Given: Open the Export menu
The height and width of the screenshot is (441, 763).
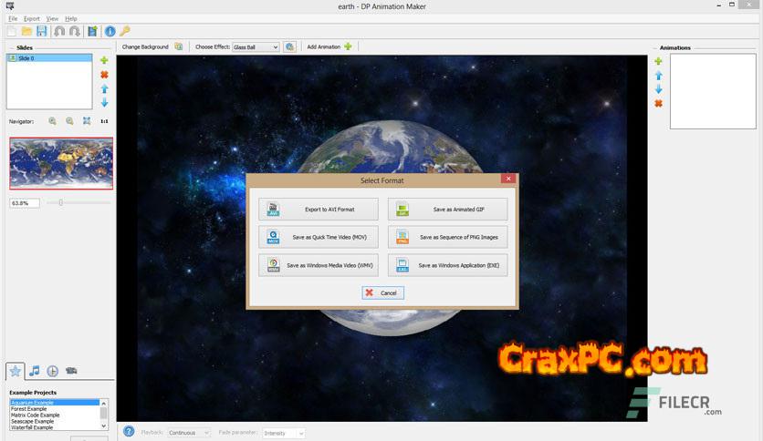Looking at the screenshot, I should [x=32, y=18].
